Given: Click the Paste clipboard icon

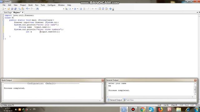Looking at the screenshot, I should [23, 9].
